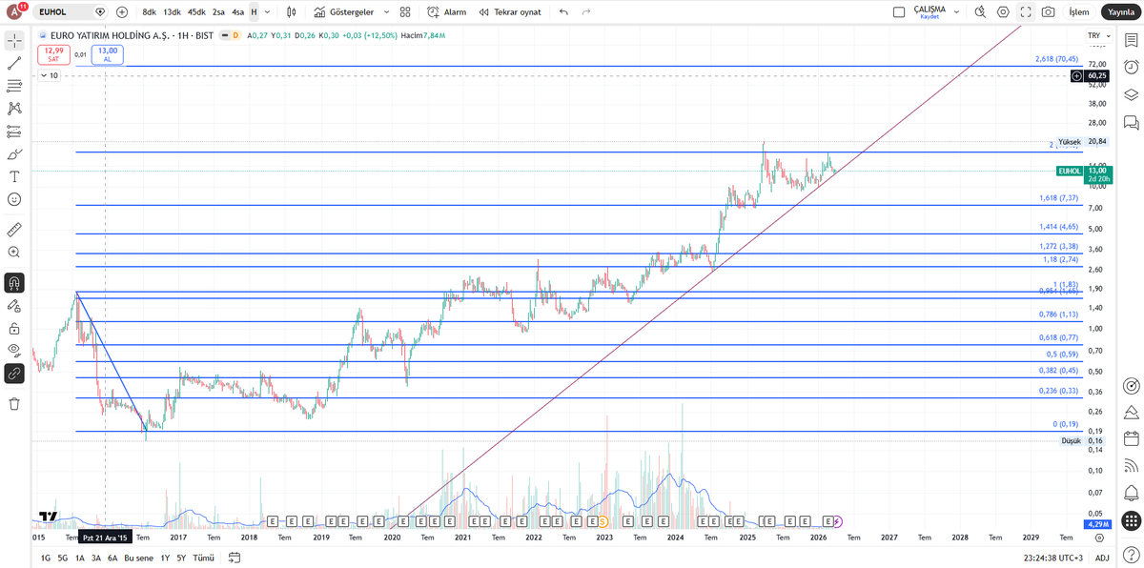This screenshot has height=568, width=1144.
Task: Open the apps grid in right sidebar
Action: (1131, 520)
